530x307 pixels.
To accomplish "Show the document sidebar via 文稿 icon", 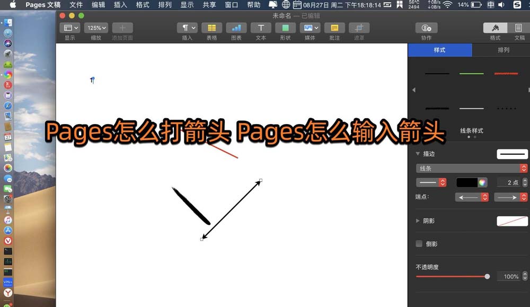I will (x=518, y=28).
